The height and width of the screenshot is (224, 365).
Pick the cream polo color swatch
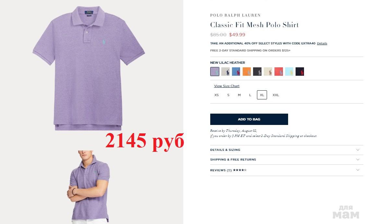(x=268, y=72)
